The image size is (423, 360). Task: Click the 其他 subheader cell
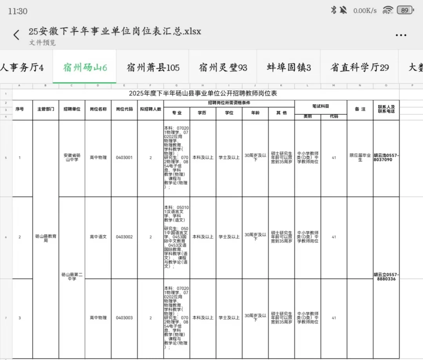(x=281, y=113)
